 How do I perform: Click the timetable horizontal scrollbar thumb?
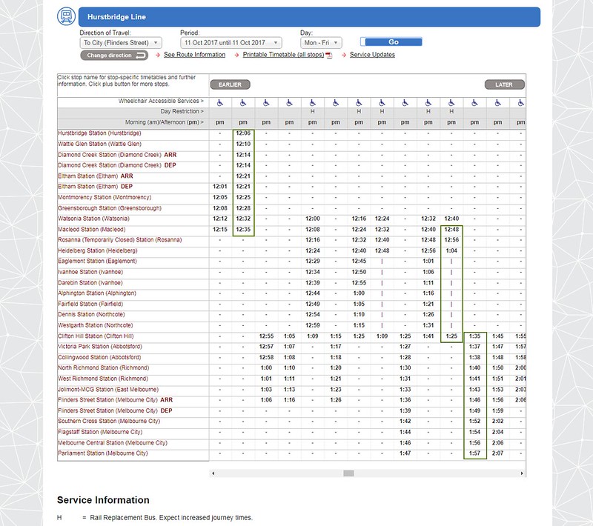pyautogui.click(x=348, y=473)
